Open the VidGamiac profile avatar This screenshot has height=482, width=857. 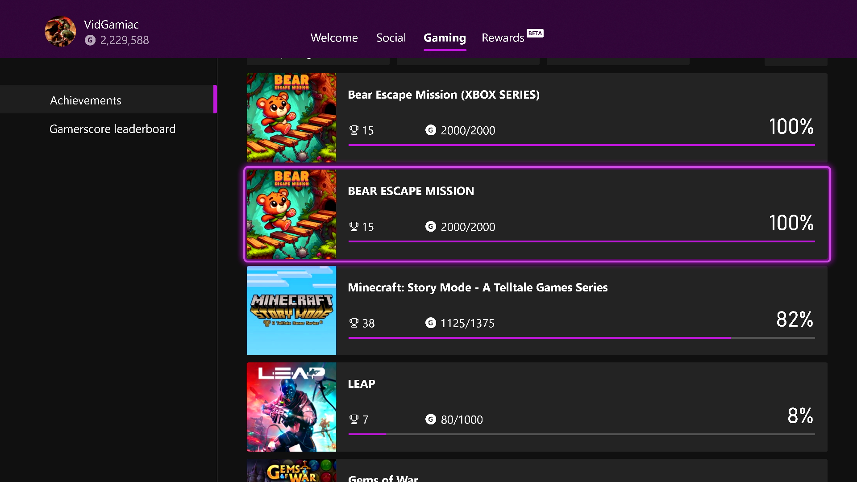60,31
